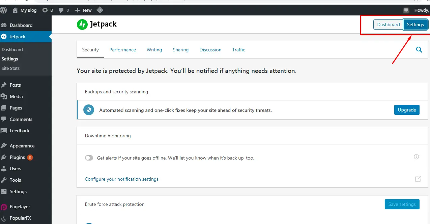
Task: Switch to the Writing tab
Action: (154, 50)
